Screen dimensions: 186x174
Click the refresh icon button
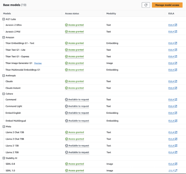[x=146, y=5]
